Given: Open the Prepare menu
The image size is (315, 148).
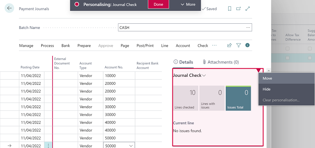Looking at the screenshot, I should 84,45.
